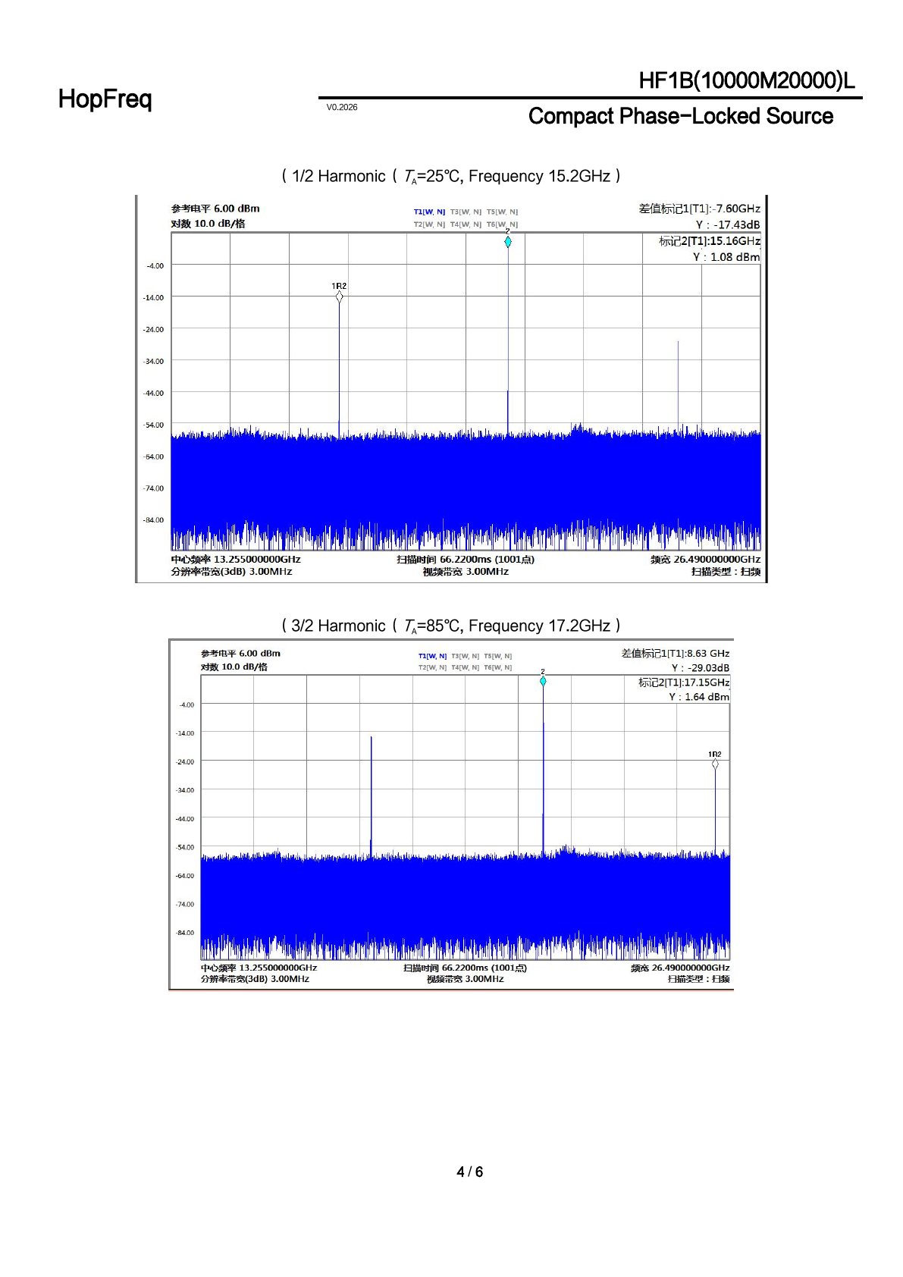This screenshot has width=903, height=1277.
Task: Click the Y: 1.64 dBm value
Action: pos(699,697)
